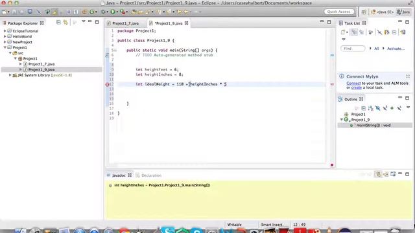Open Task List view menu triangle

(344, 39)
